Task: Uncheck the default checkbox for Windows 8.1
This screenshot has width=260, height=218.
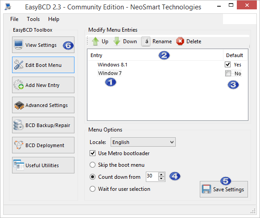Action: pos(227,65)
